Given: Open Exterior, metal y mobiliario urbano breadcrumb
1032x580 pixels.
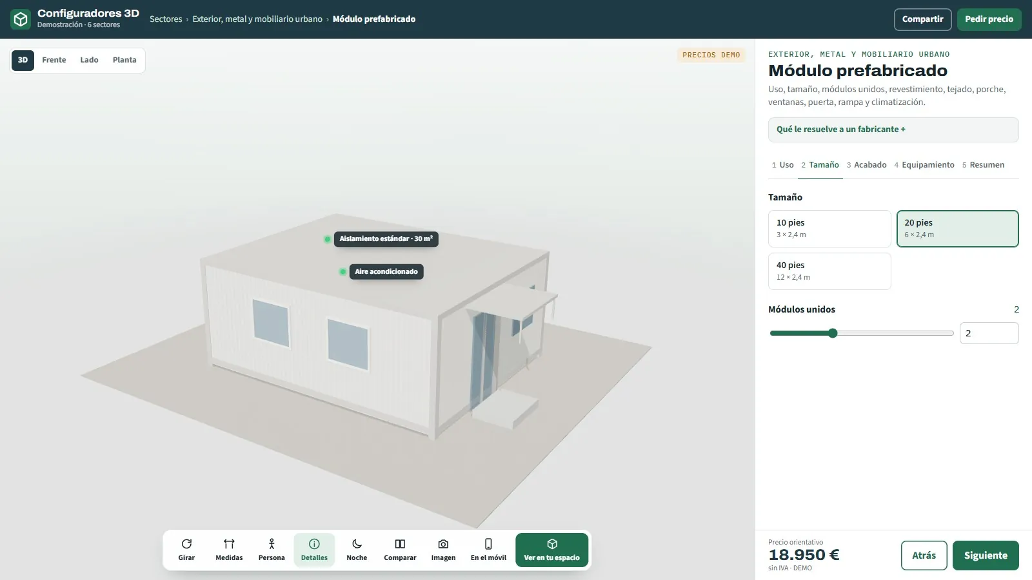Looking at the screenshot, I should [257, 19].
